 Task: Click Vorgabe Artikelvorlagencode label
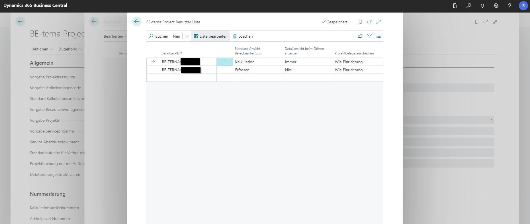[56, 88]
